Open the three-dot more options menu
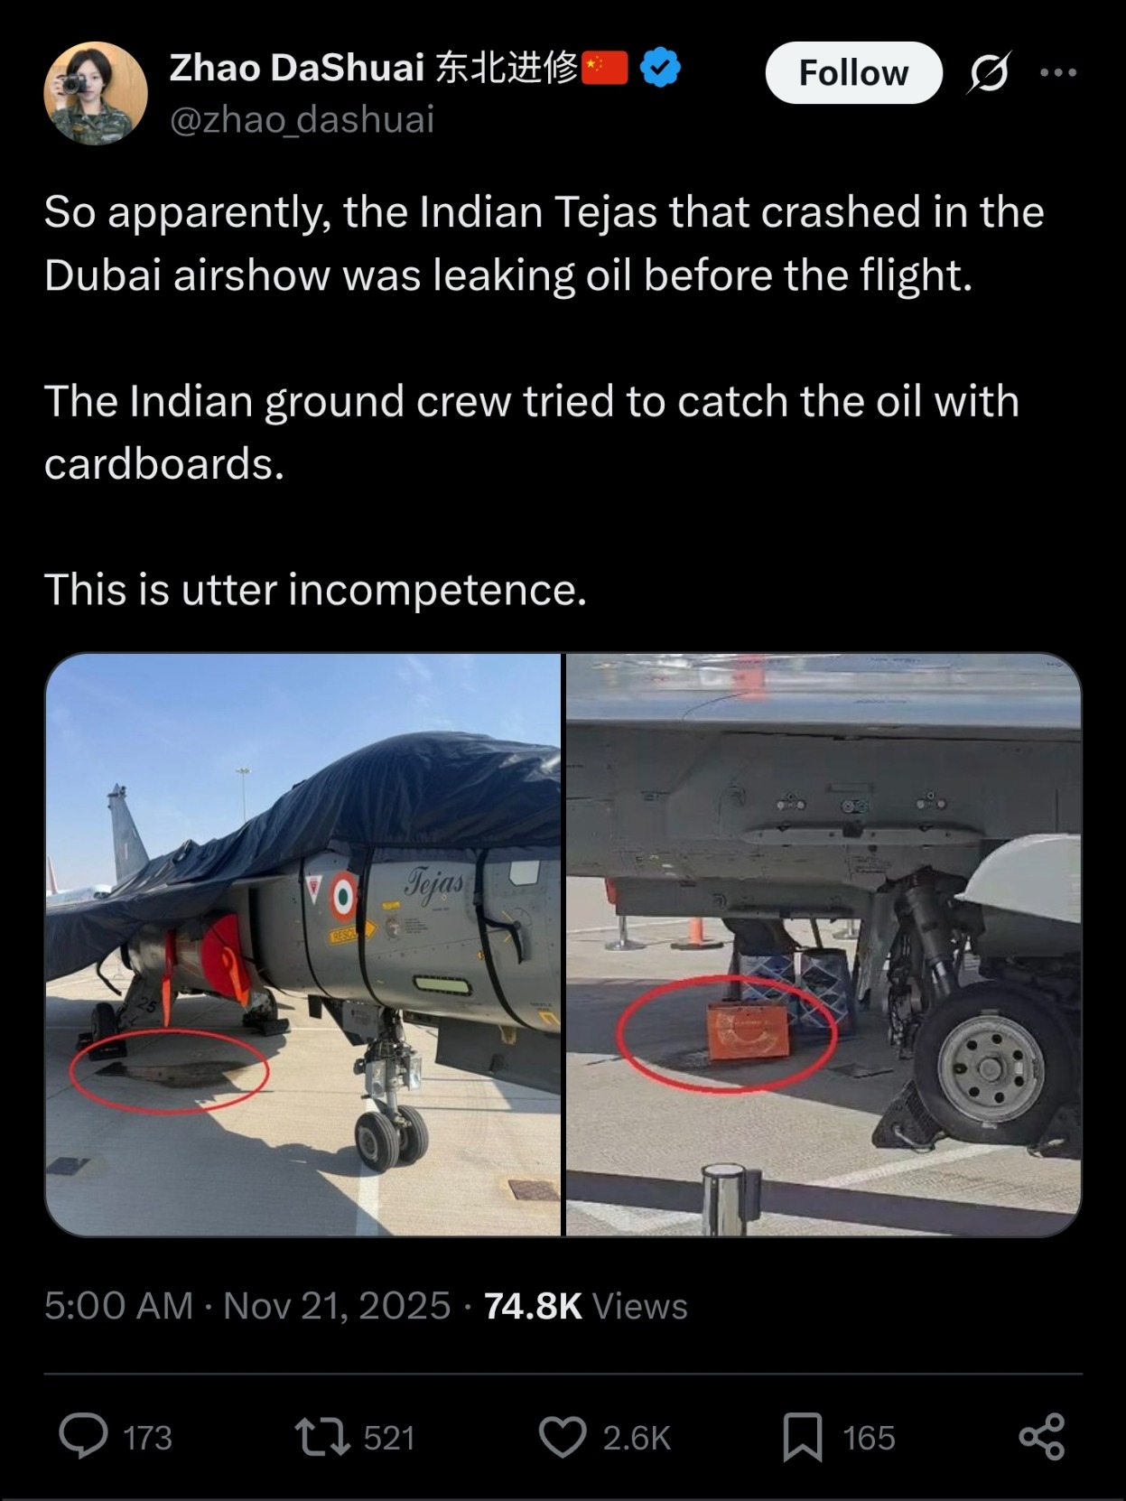Image resolution: width=1126 pixels, height=1501 pixels. 1057,72
